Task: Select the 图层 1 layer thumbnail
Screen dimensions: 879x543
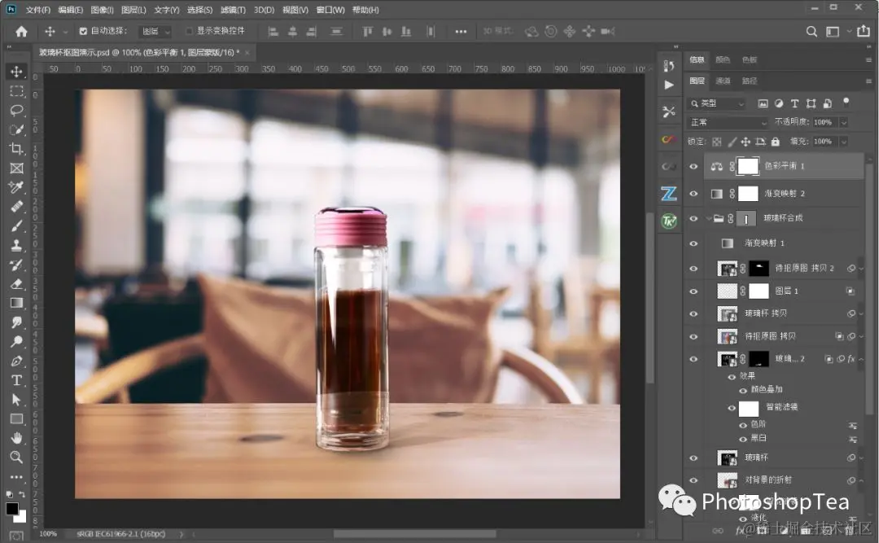Action: [727, 291]
